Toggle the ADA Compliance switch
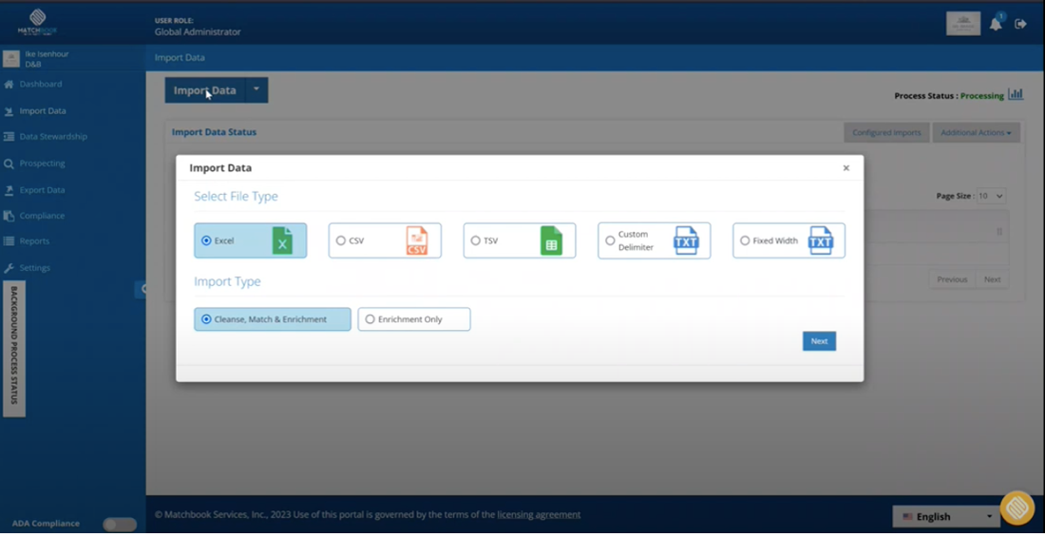The image size is (1045, 537). coord(120,525)
